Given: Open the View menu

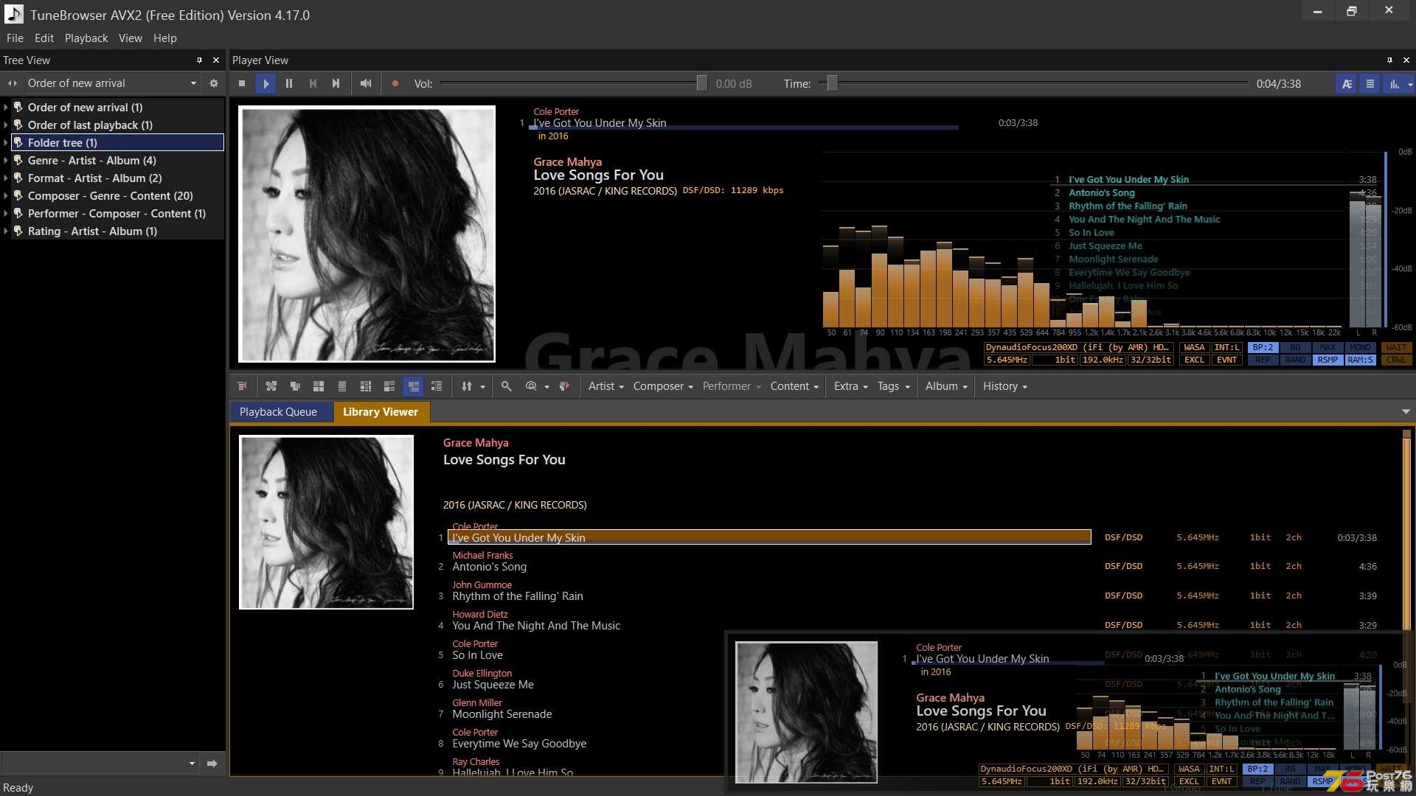Looking at the screenshot, I should [x=131, y=38].
